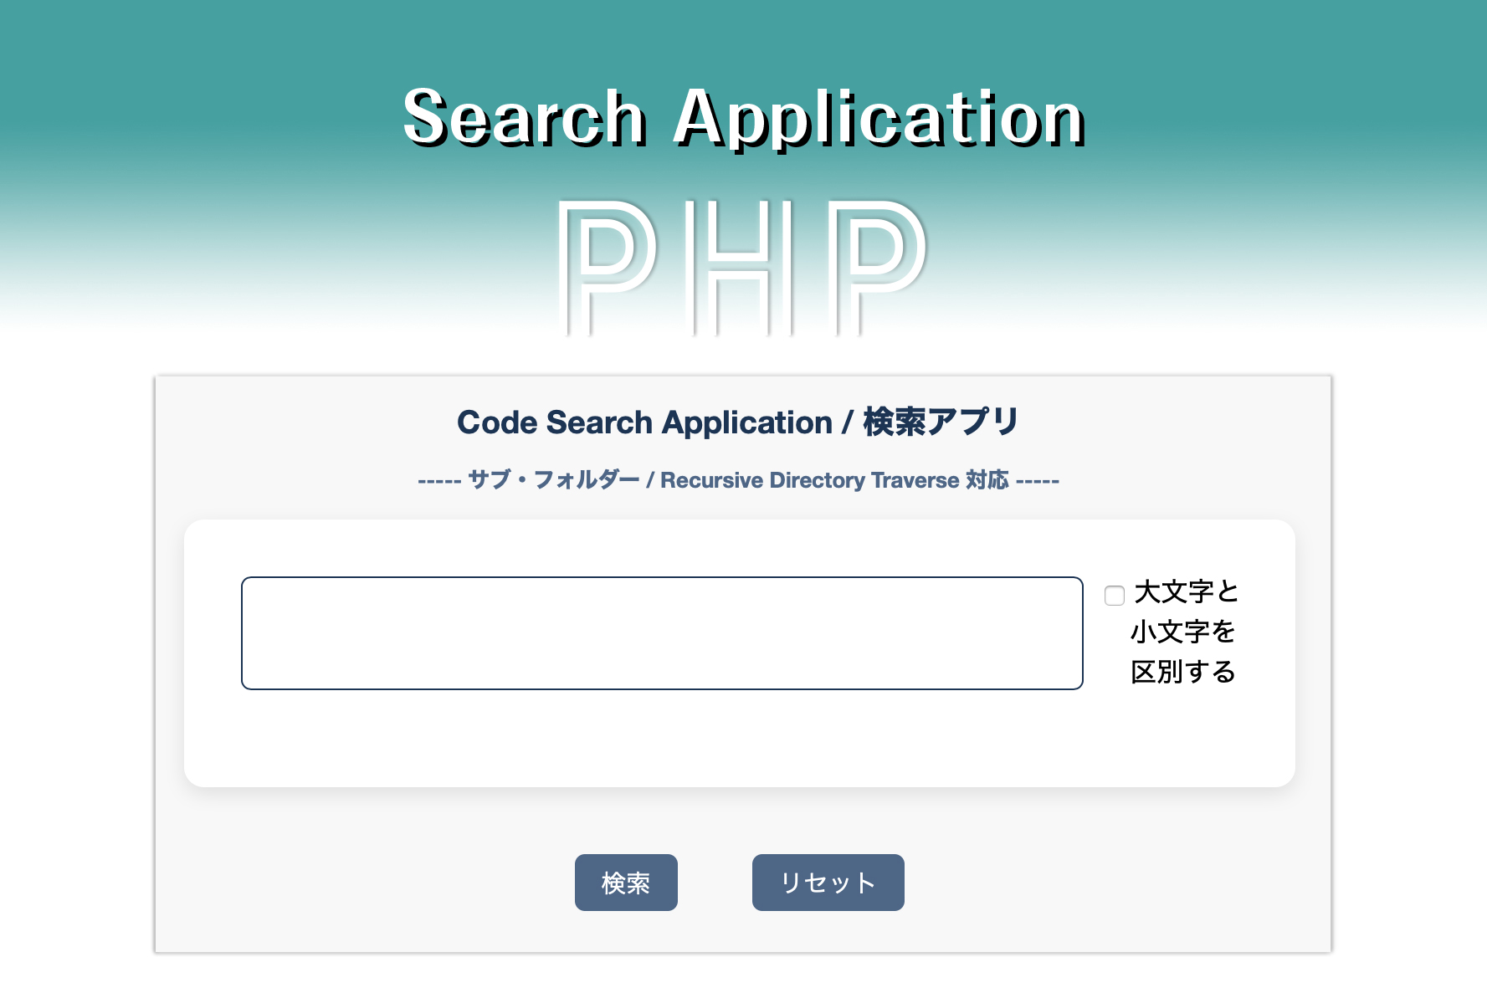Click the search keyword text input box
Viewport: 1487px width, 993px height.
661,632
